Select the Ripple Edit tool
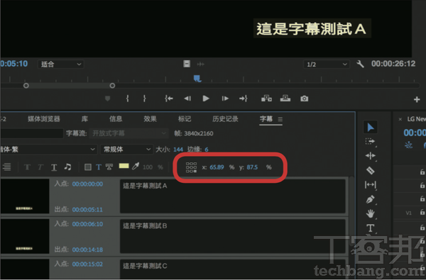The width and height of the screenshot is (426, 280). (371, 156)
